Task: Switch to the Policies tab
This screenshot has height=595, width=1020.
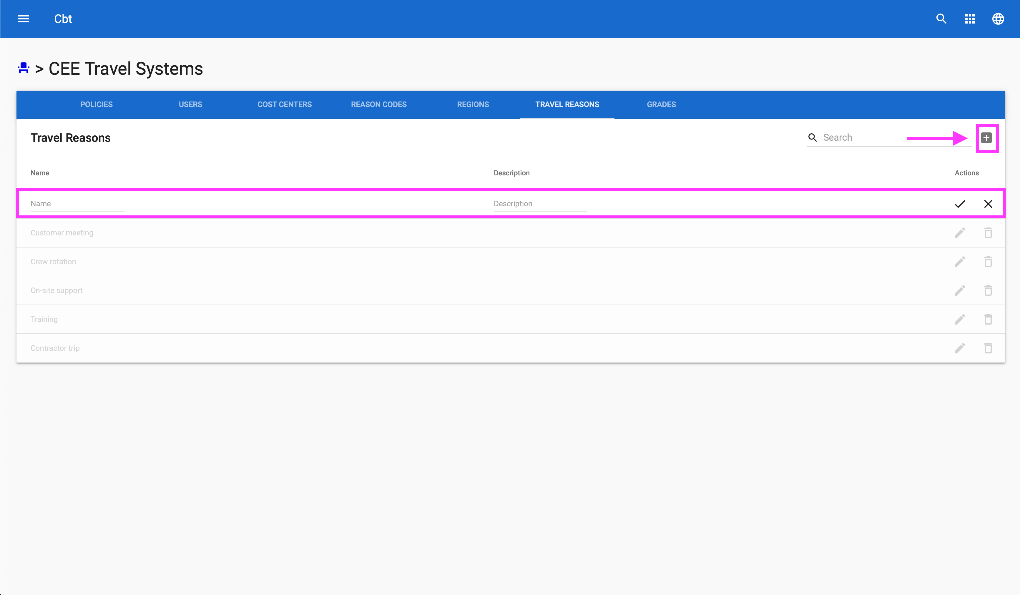Action: click(96, 104)
